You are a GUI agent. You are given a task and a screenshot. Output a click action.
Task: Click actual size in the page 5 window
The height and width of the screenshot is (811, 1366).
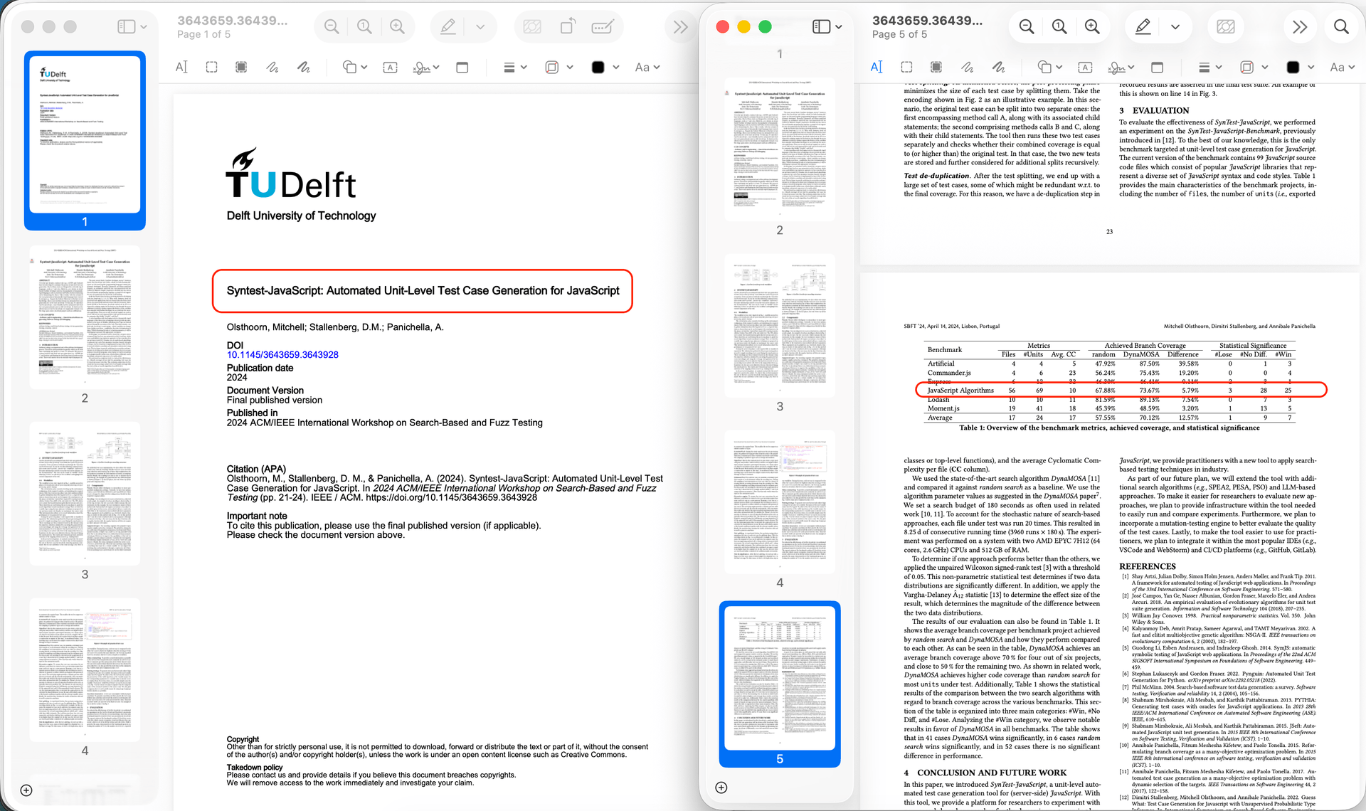[1059, 27]
